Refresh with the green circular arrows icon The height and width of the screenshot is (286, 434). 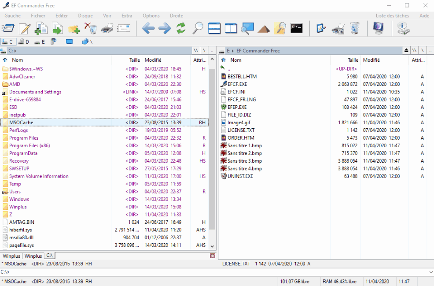[181, 28]
